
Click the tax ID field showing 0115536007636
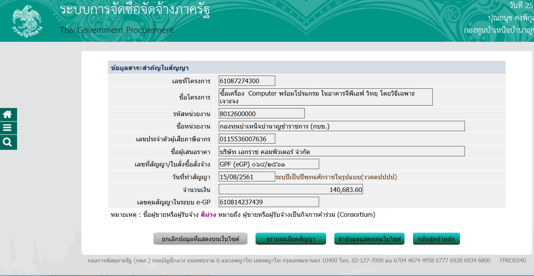[x=247, y=139]
